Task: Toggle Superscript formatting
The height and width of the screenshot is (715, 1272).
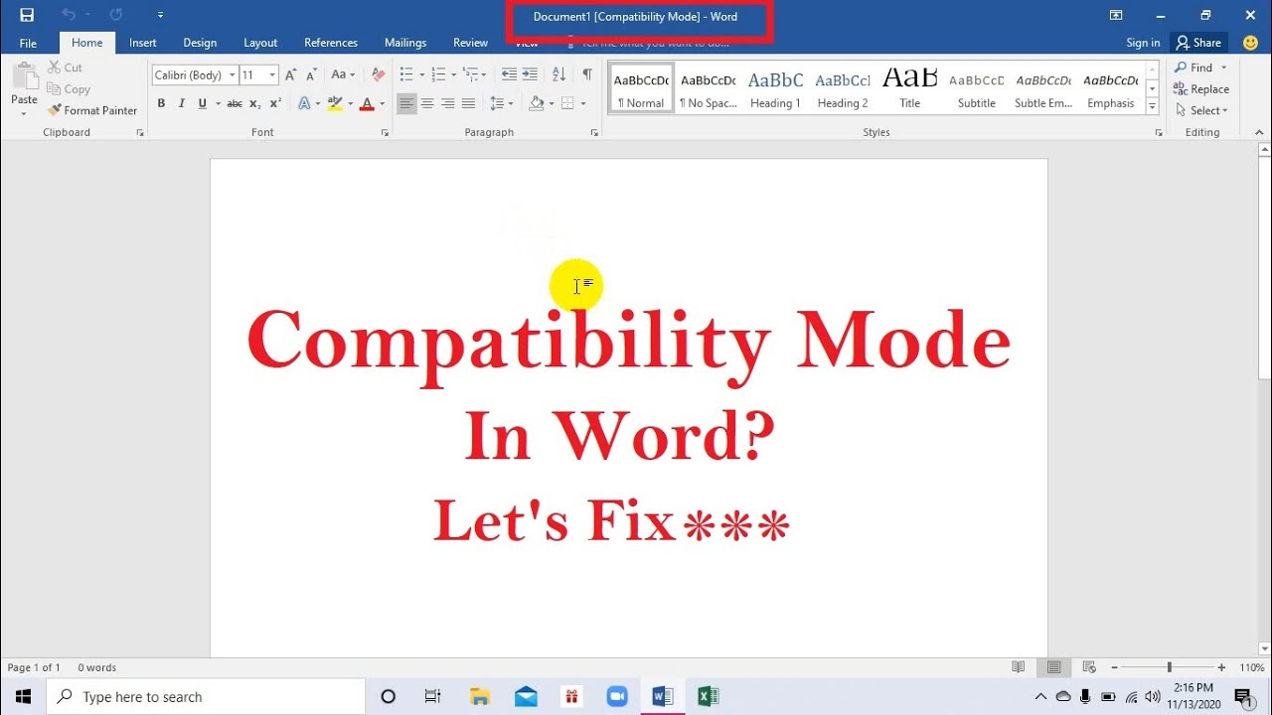Action: click(275, 103)
